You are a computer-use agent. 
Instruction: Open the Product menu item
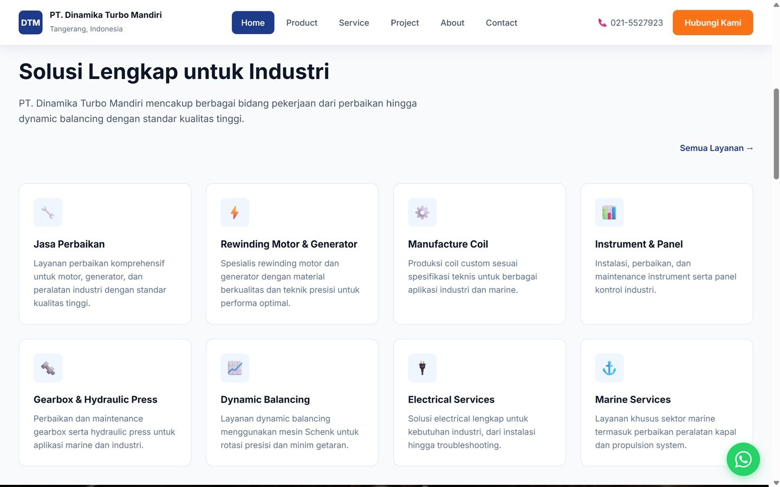point(302,23)
